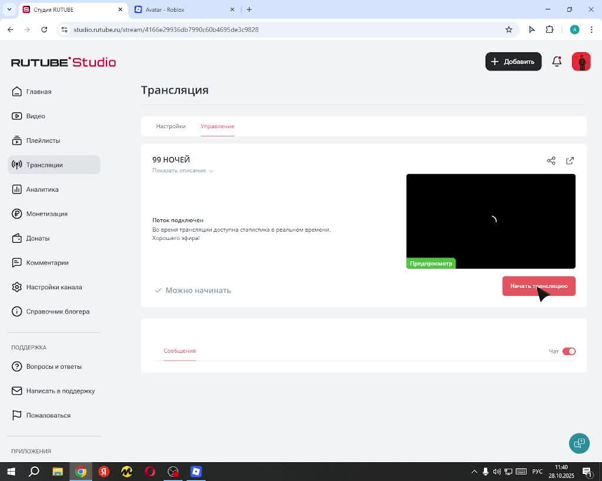This screenshot has height=481, width=602.
Task: Switch to the Avatar - Roblox browser tab
Action: (x=184, y=9)
